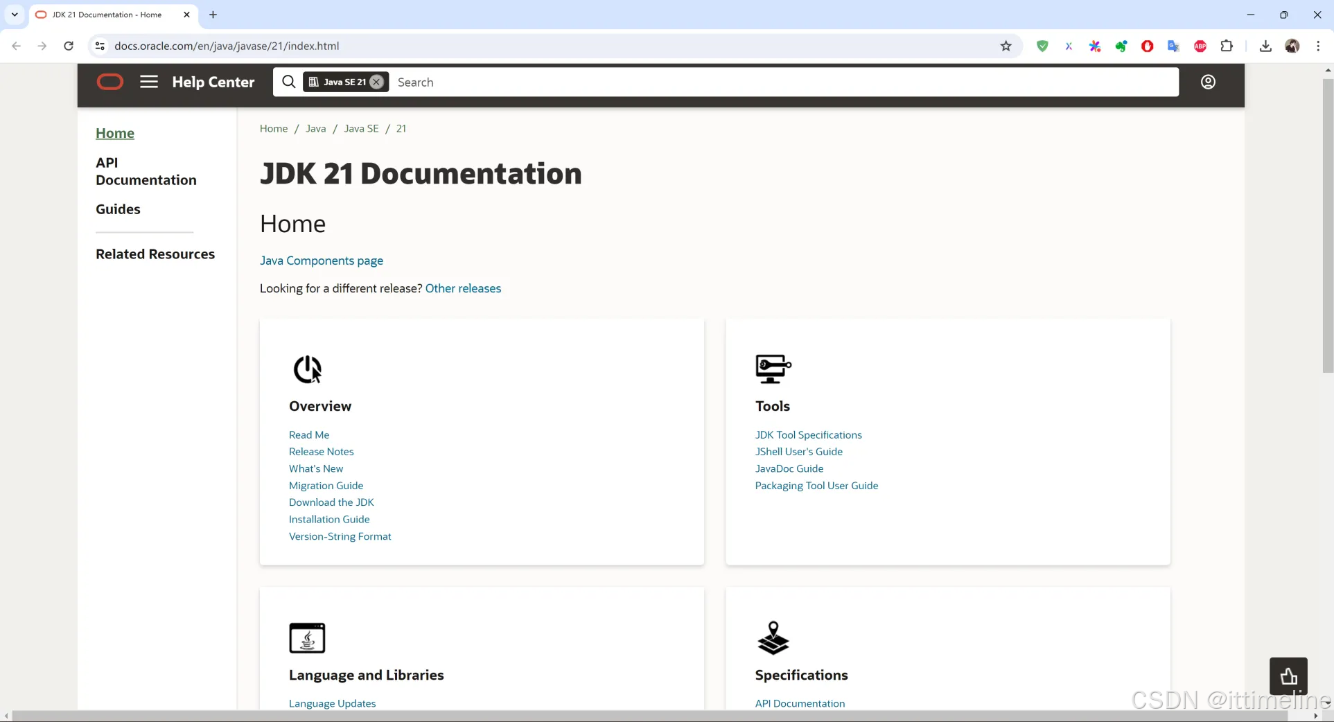The width and height of the screenshot is (1334, 722).
Task: Click the horizontal scrollbar at bottom
Action: [x=650, y=716]
